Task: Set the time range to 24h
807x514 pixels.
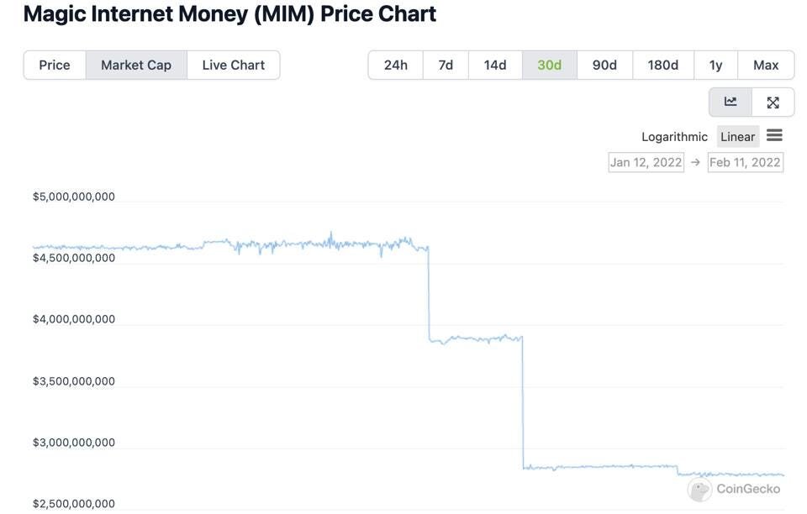Action: [396, 66]
